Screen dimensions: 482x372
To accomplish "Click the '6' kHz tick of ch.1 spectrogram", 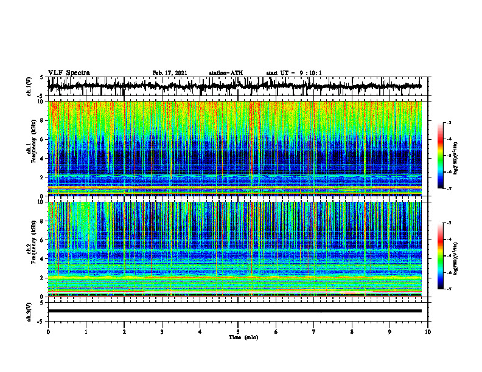I will click(x=43, y=140).
